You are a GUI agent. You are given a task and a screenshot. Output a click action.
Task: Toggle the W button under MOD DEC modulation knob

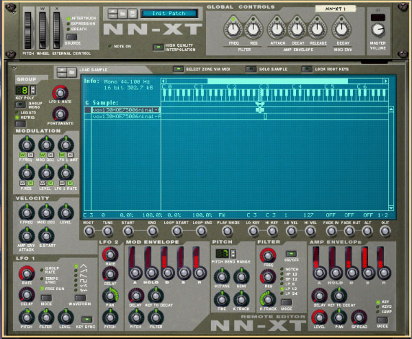pos(43,155)
